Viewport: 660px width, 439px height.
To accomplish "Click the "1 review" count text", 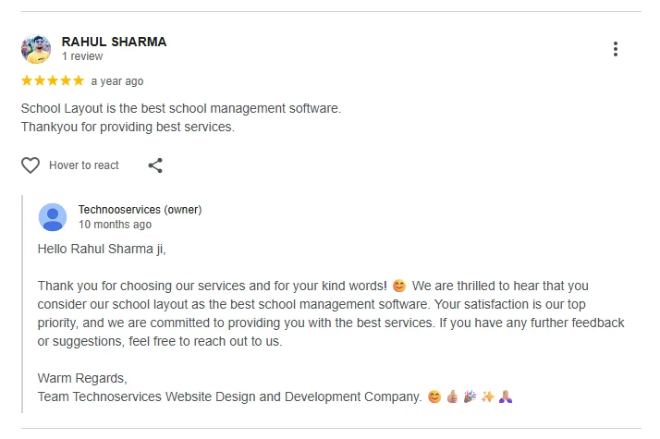I will (x=82, y=56).
